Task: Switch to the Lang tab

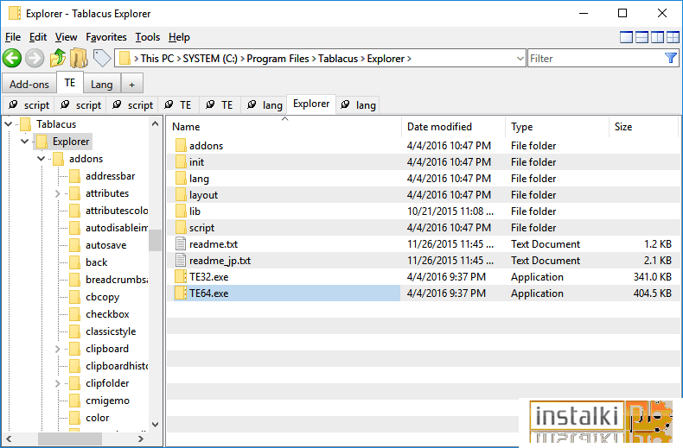Action: (101, 84)
